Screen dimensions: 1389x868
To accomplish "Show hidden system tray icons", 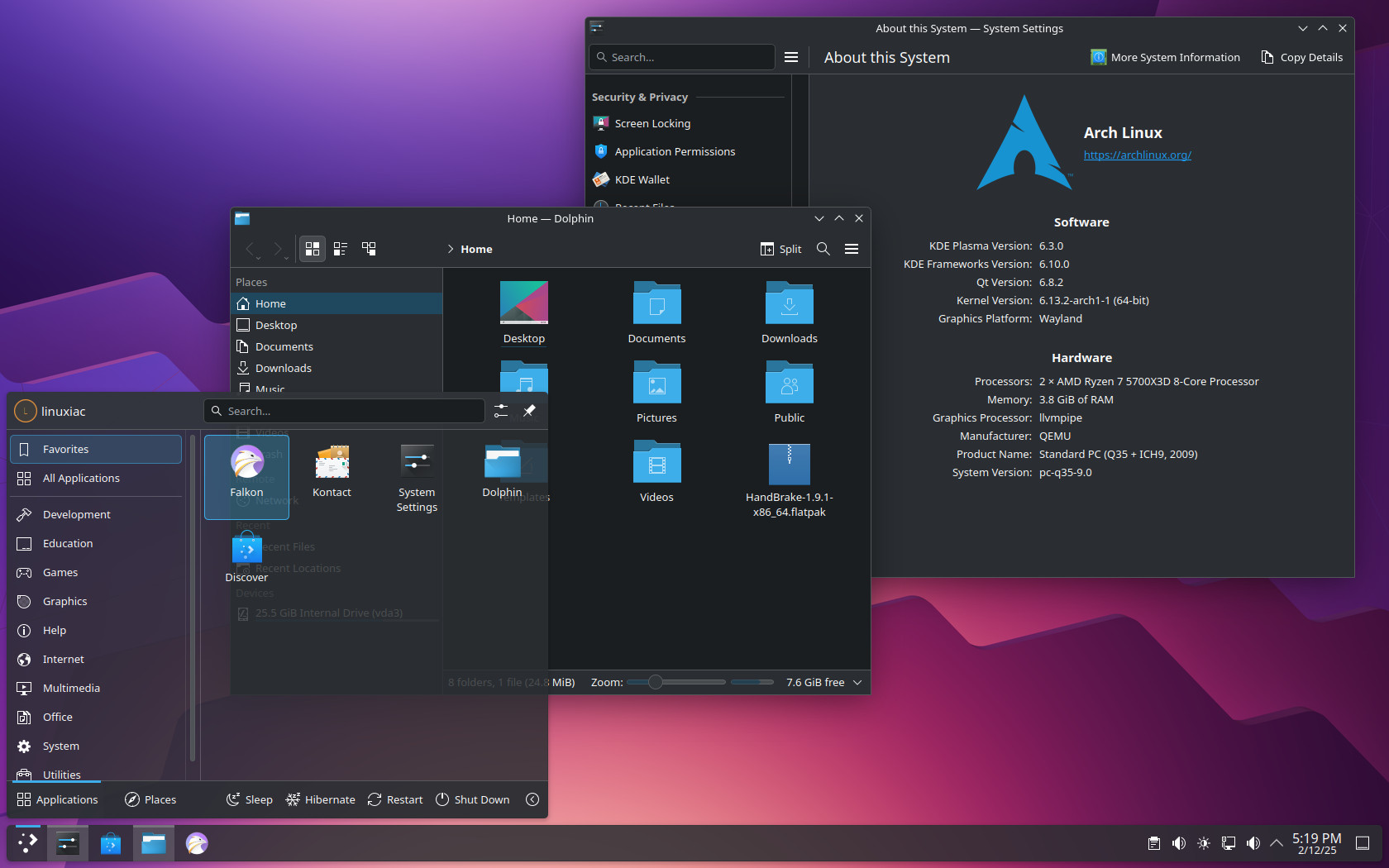I will [1277, 843].
